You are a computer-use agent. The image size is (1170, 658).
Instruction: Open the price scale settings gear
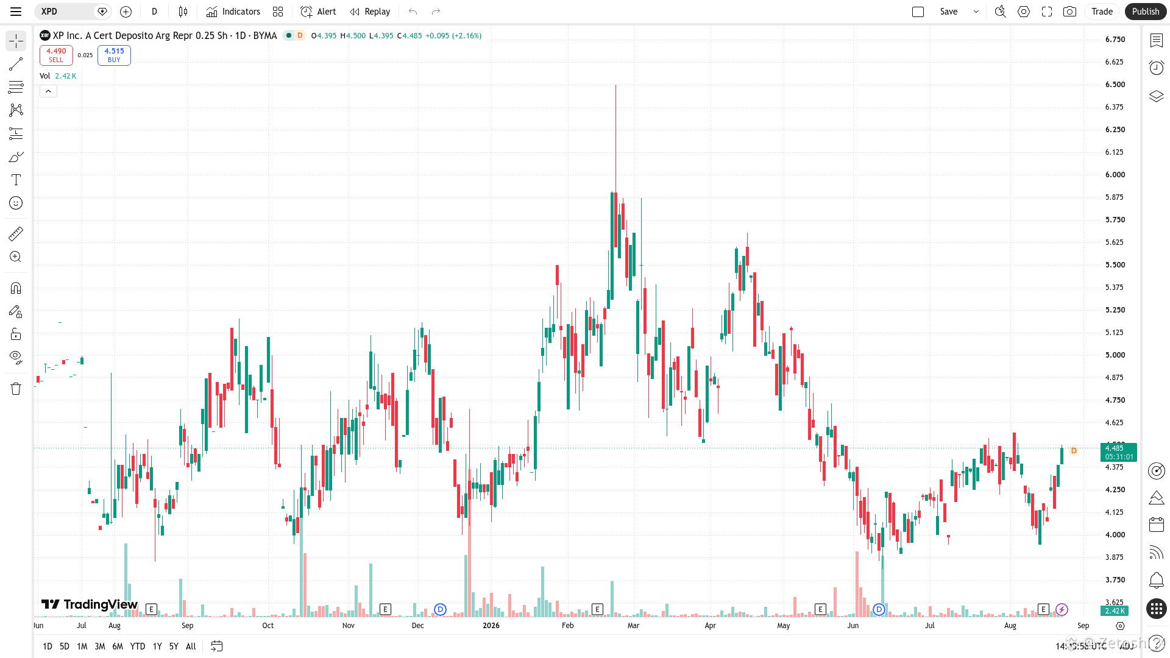(1120, 626)
